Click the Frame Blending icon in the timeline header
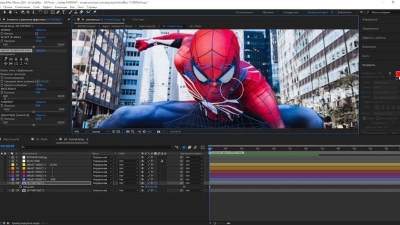 (x=189, y=147)
